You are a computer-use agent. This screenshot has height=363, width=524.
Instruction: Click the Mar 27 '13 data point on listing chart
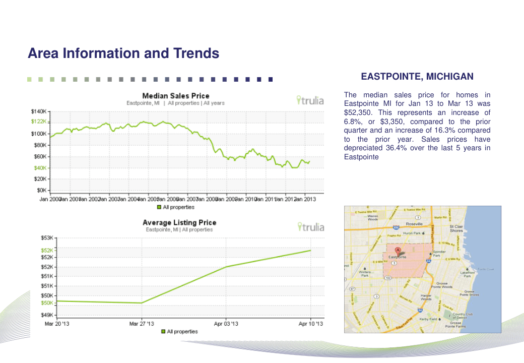[142, 303]
